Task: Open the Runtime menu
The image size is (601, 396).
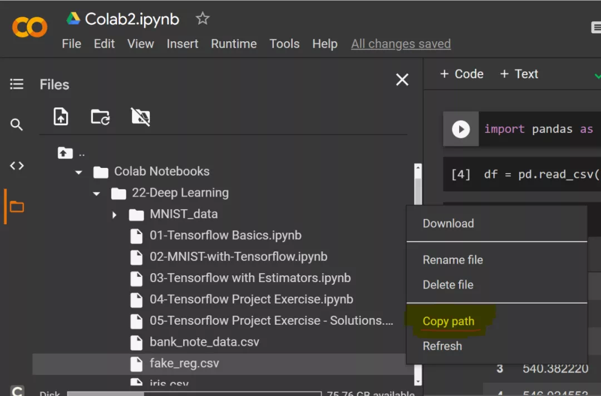Action: click(234, 44)
